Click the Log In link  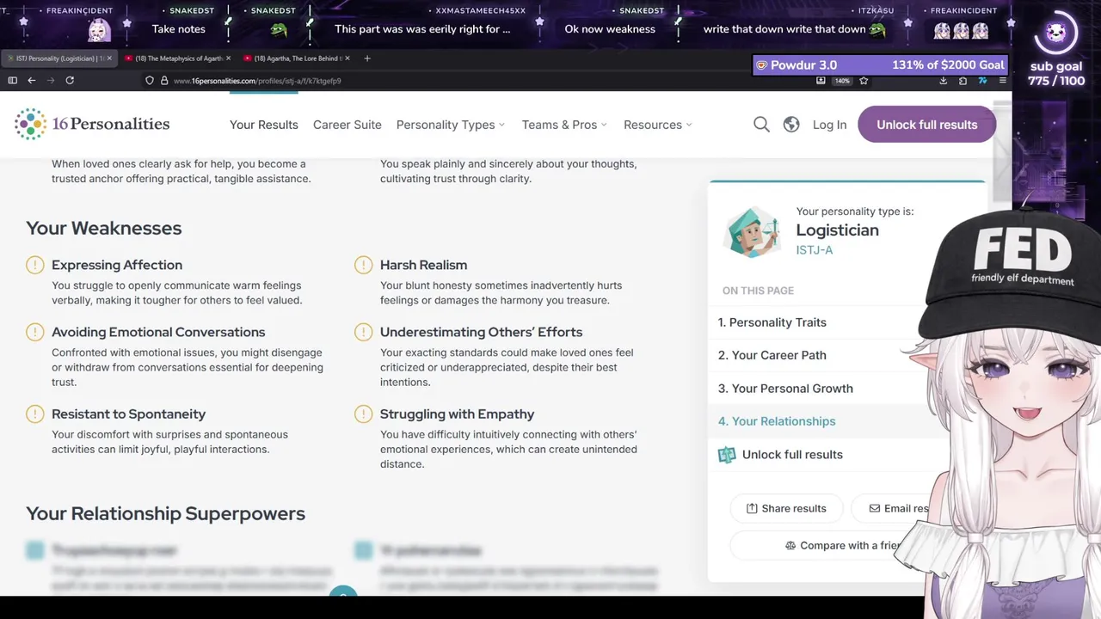829,125
